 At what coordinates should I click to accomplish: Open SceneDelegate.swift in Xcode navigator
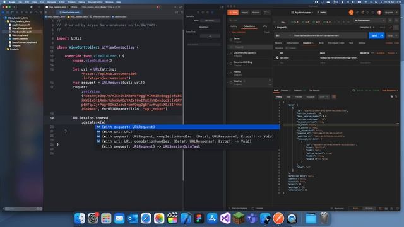click(22, 28)
